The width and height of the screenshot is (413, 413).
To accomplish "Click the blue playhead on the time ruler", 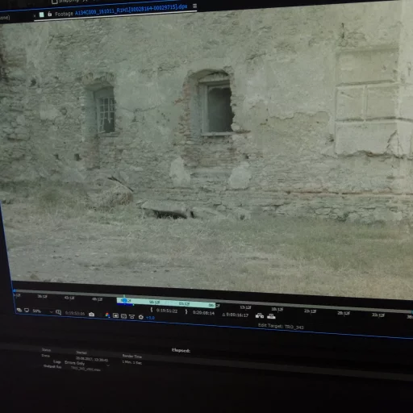I will point(124,300).
